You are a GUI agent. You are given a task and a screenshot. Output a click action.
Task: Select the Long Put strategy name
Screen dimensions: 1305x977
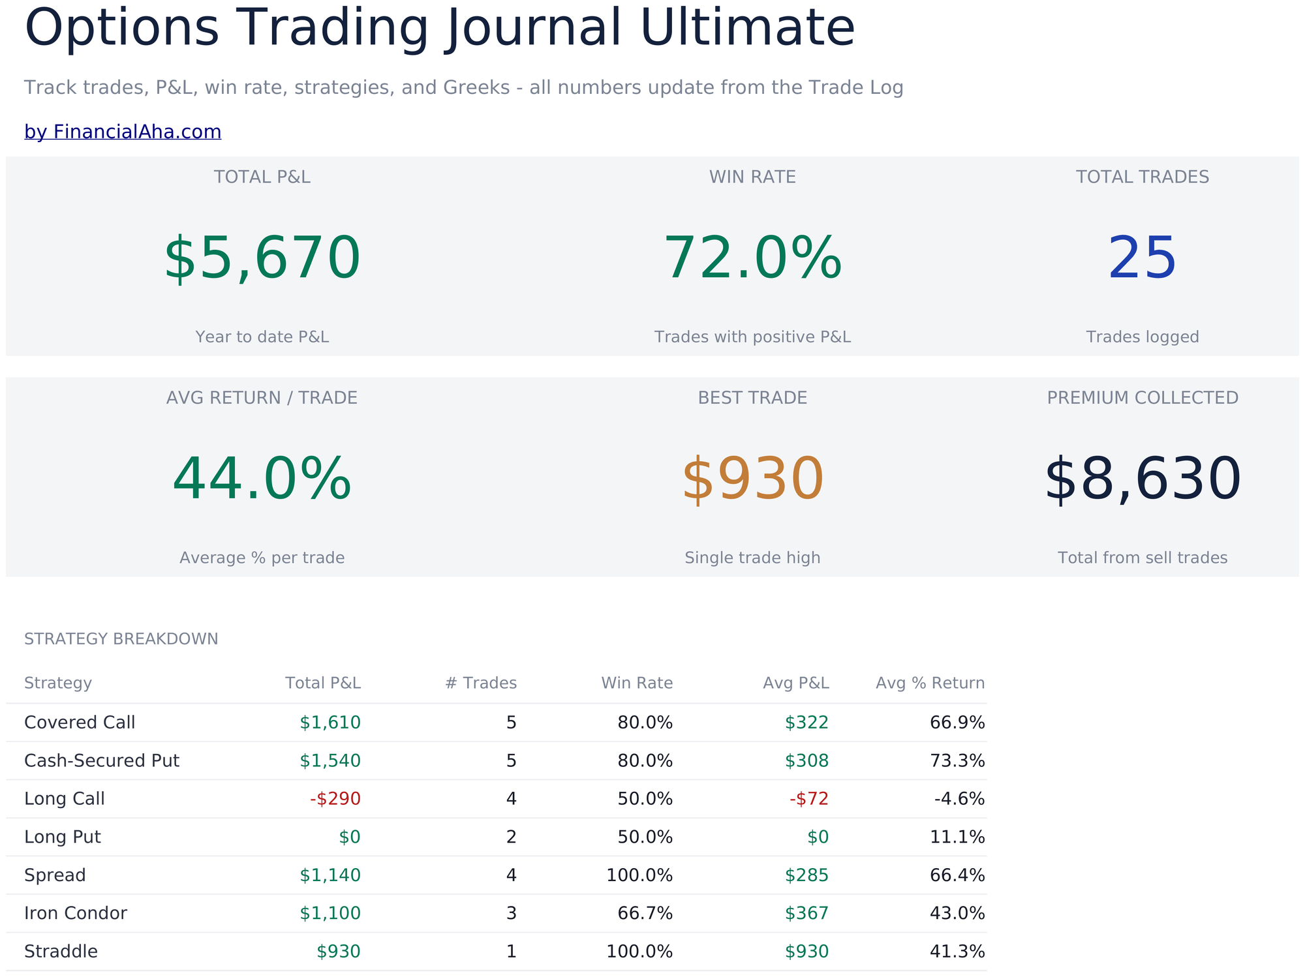[63, 837]
